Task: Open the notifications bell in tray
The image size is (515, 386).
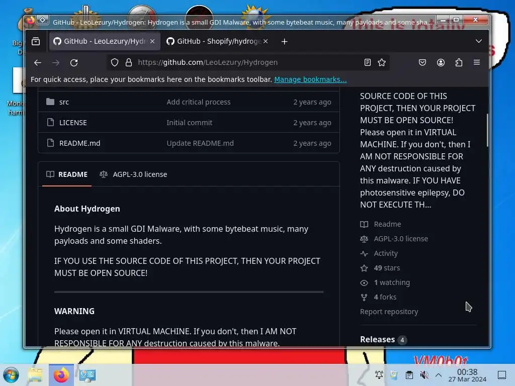Action: [x=379, y=375]
